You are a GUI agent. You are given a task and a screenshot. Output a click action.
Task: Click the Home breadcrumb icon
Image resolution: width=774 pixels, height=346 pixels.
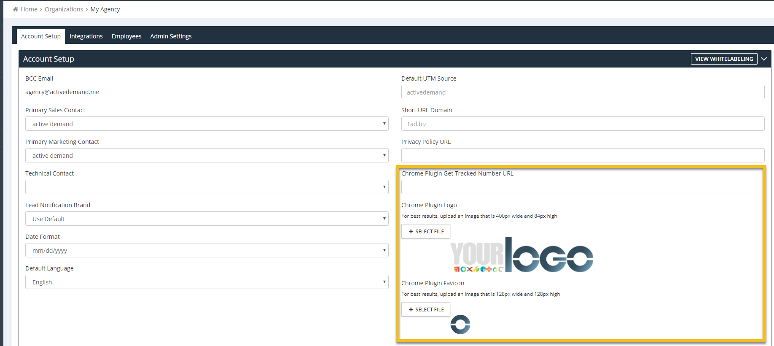pyautogui.click(x=16, y=9)
